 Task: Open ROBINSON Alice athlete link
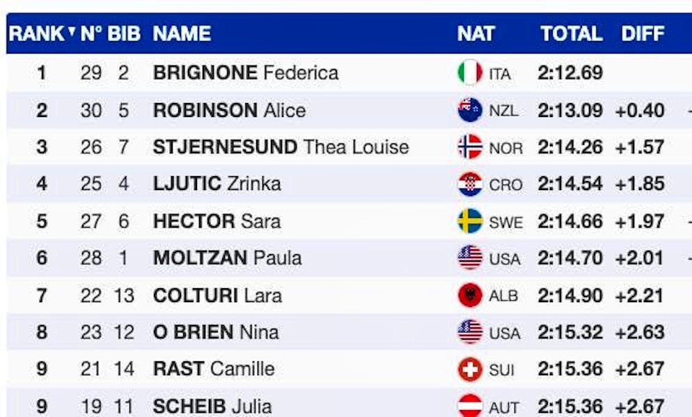click(229, 110)
